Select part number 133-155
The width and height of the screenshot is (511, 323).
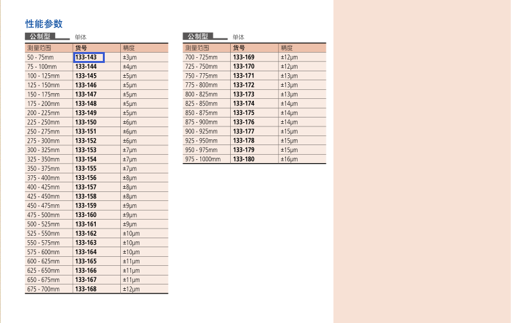point(85,169)
